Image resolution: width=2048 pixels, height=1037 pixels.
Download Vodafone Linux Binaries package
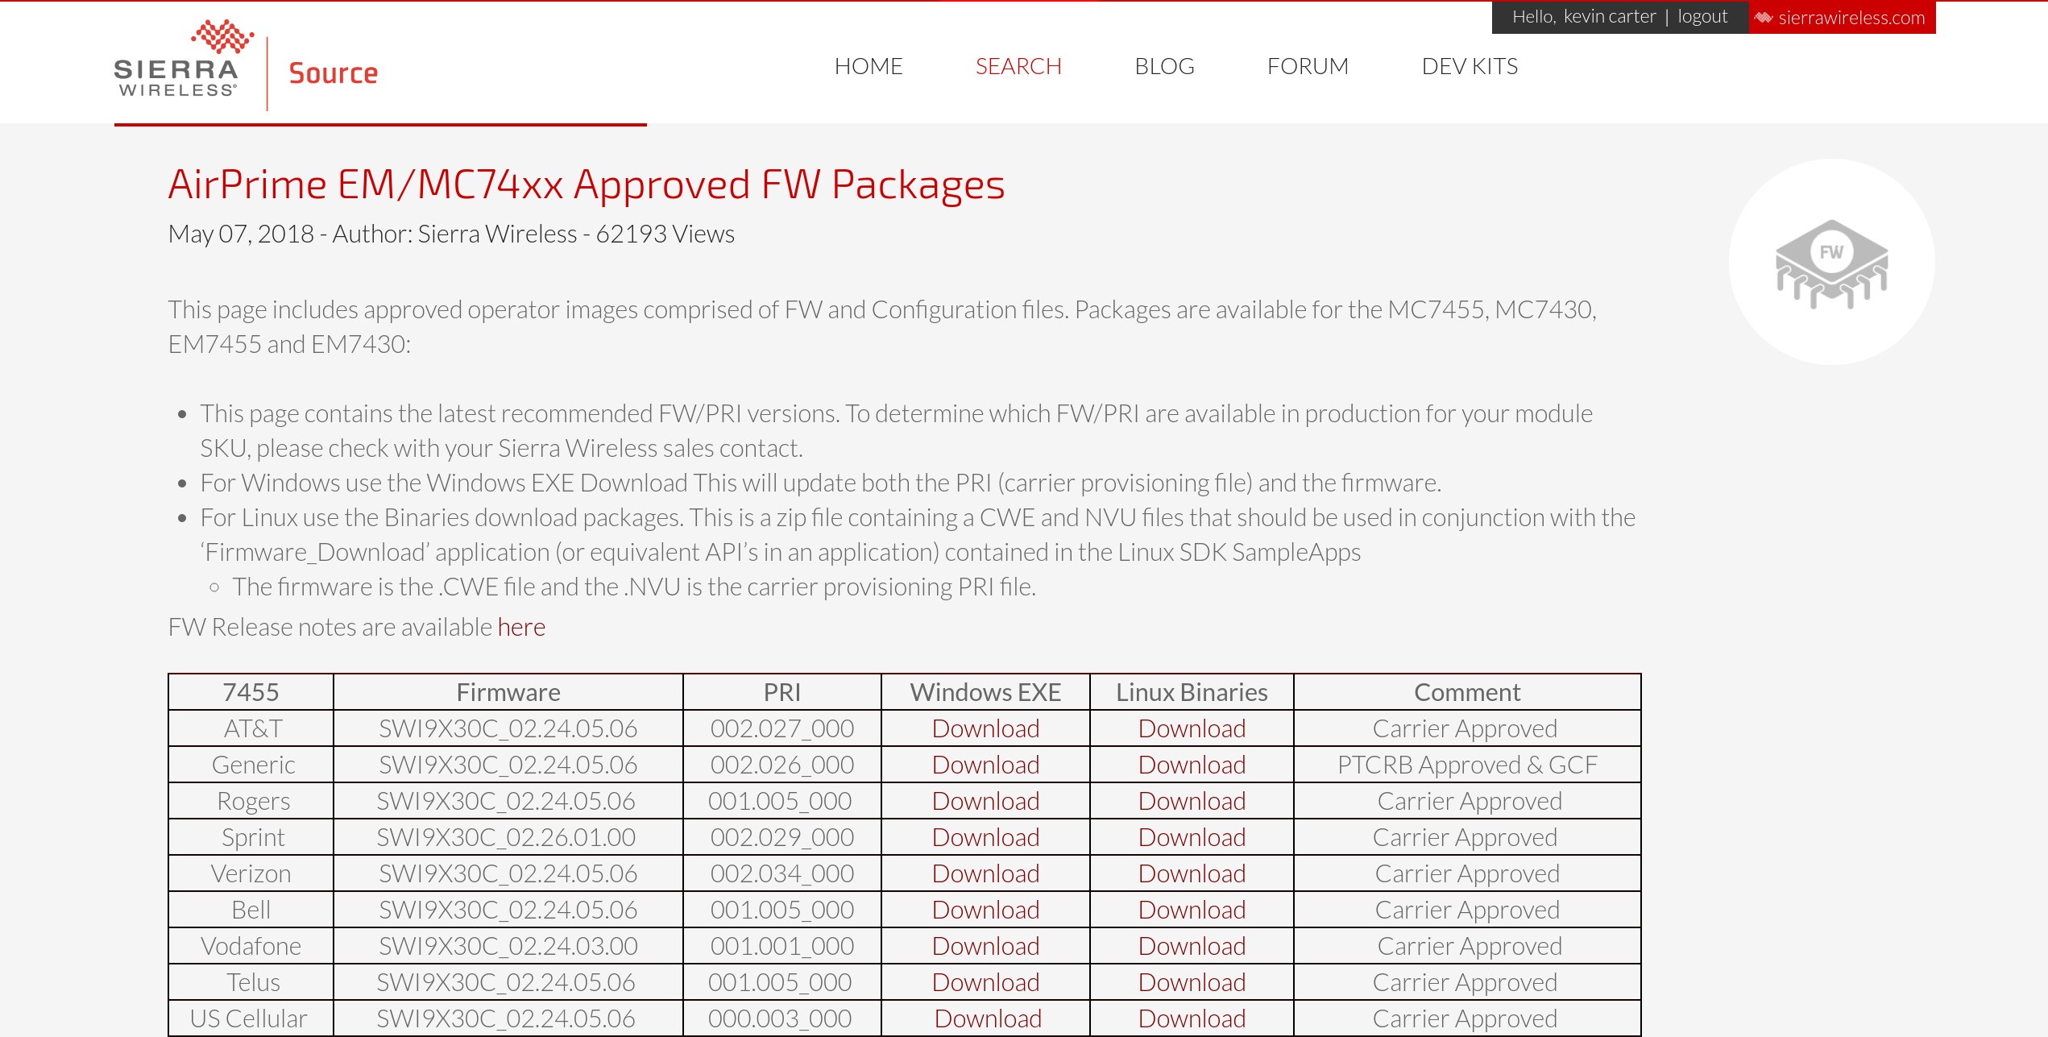[1191, 946]
